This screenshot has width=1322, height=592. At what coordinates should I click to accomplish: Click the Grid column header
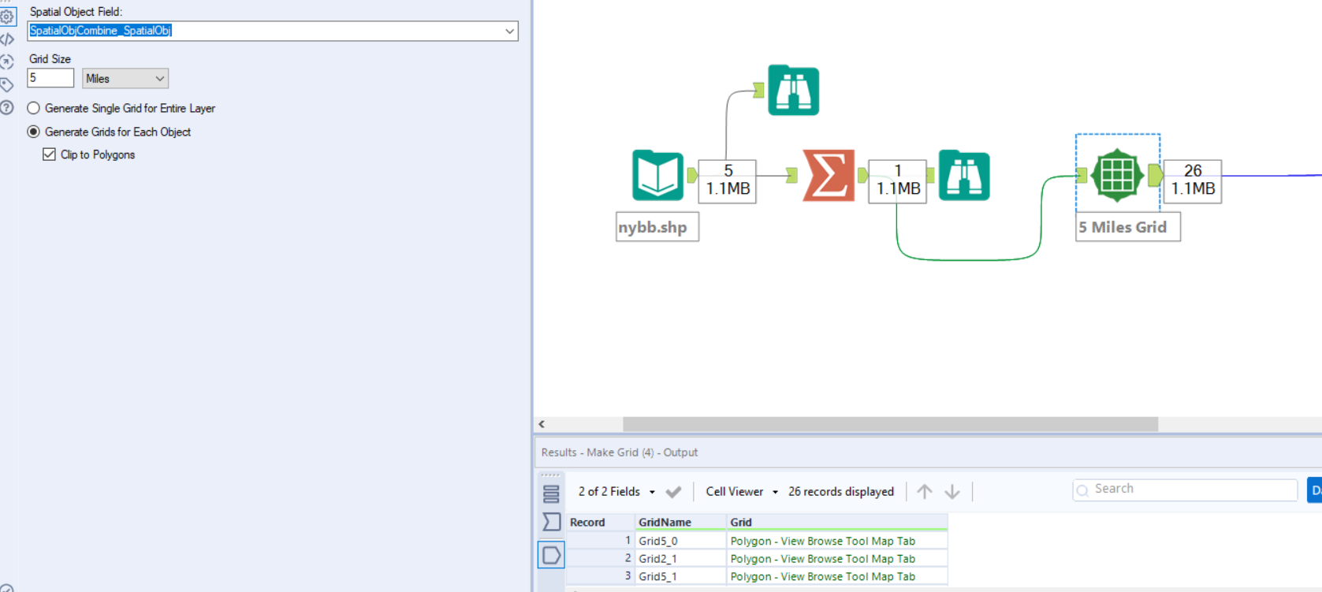(x=837, y=523)
